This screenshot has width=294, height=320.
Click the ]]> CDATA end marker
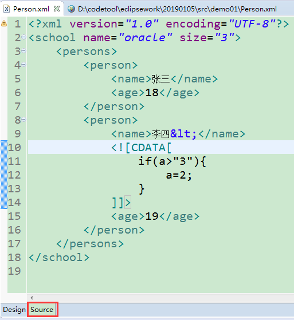(121, 203)
